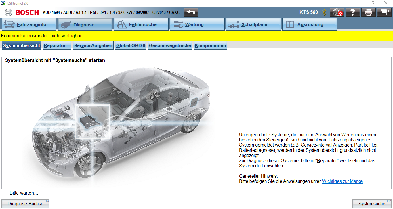Image resolution: width=393 pixels, height=209 pixels.
Task: Switch to Global OBD II sub-tab
Action: tap(131, 45)
